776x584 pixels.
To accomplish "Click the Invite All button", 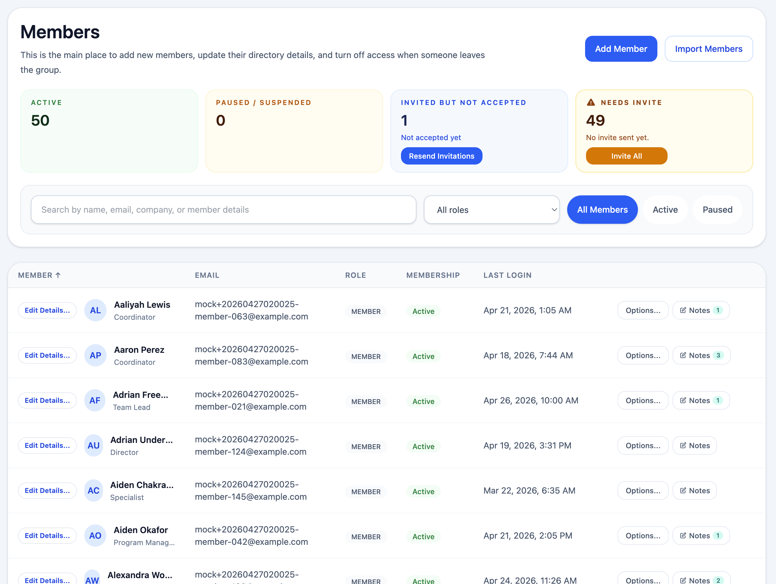I will coord(626,156).
